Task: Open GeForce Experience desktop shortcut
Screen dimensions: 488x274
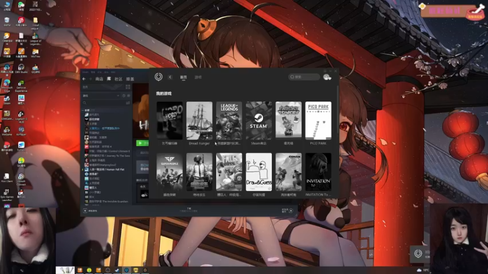Action: pyautogui.click(x=21, y=86)
